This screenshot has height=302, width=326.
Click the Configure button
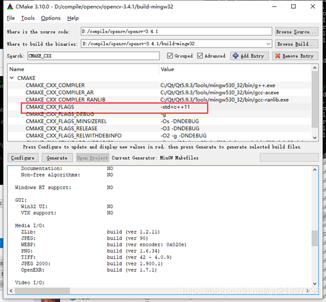(x=23, y=158)
